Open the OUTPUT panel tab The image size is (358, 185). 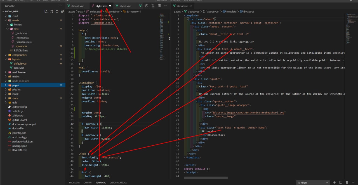click(x=88, y=182)
